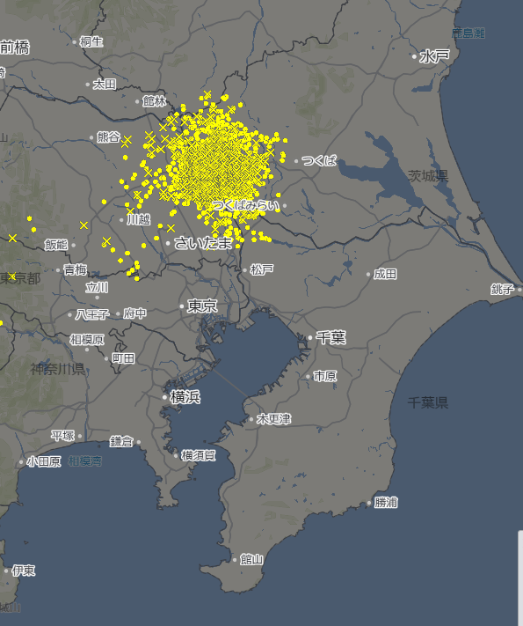This screenshot has width=523, height=626.
Task: Click the 飯能 city label
Action: point(56,245)
